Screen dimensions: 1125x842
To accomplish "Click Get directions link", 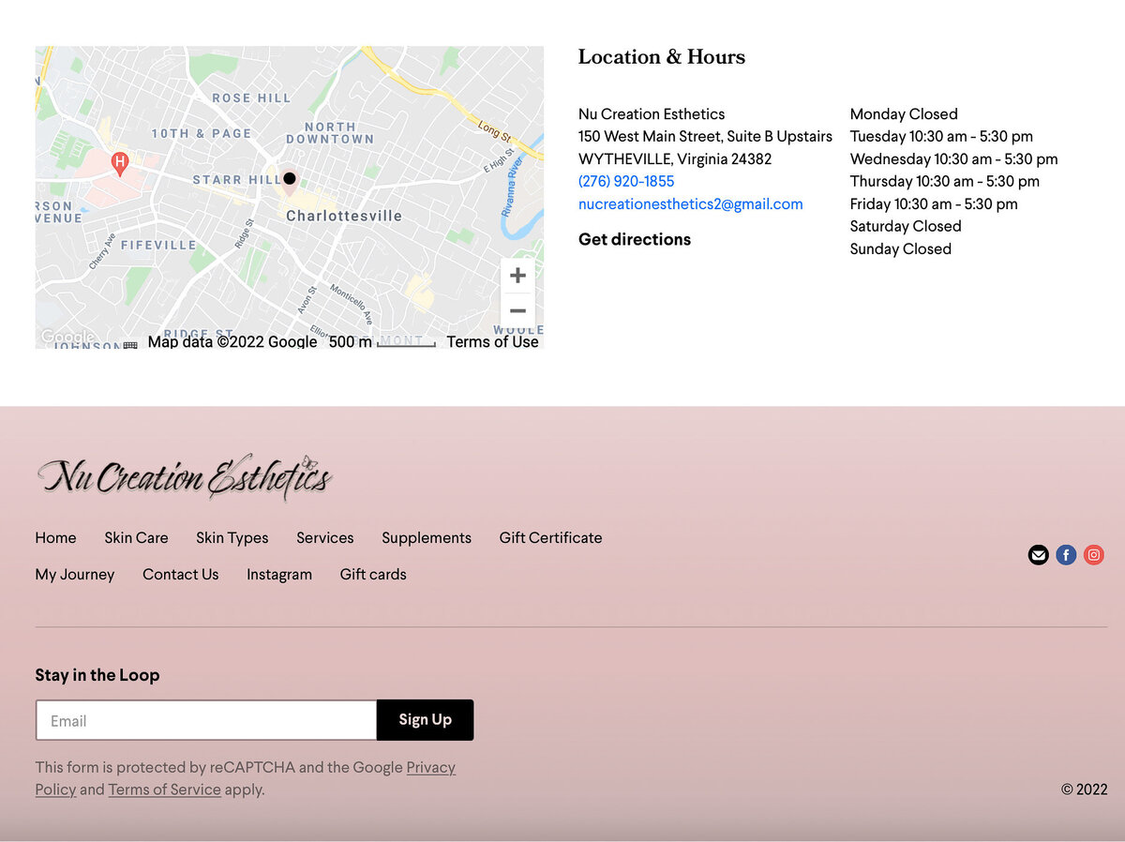I will pyautogui.click(x=635, y=240).
